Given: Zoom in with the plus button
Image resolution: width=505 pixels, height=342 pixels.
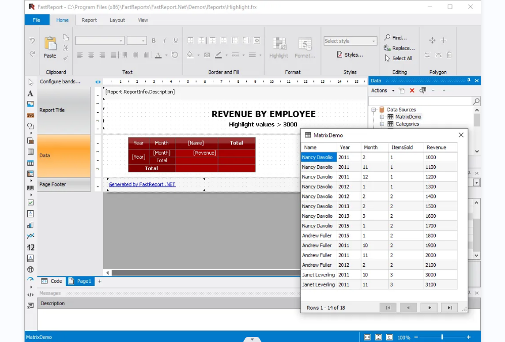Looking at the screenshot, I should tap(469, 337).
